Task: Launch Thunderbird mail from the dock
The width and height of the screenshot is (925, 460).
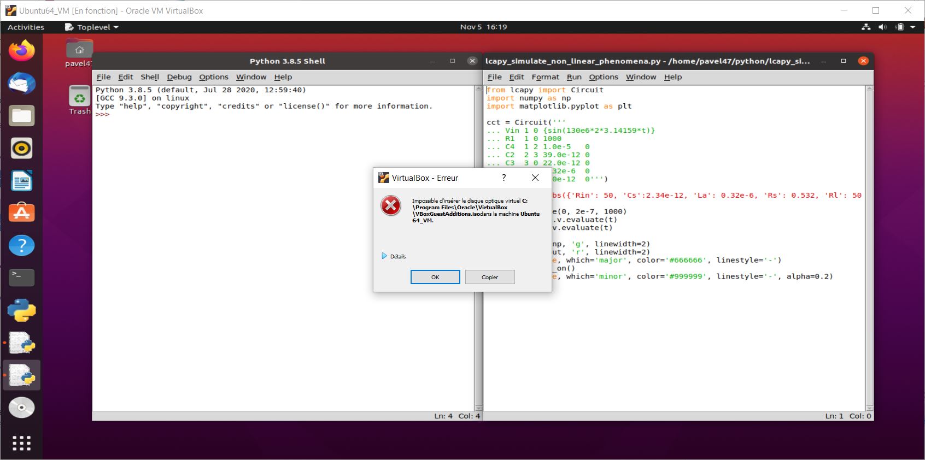Action: pos(21,84)
